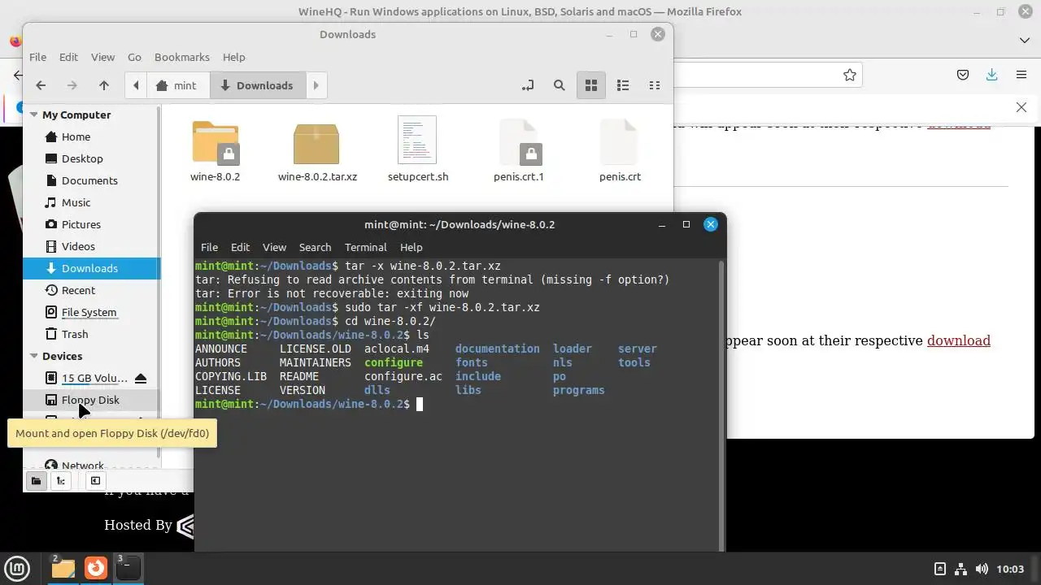The width and height of the screenshot is (1041, 585).
Task: Open the Bookmarks menu
Action: tap(182, 57)
